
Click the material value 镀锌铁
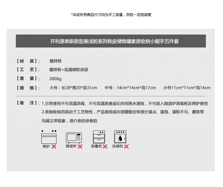coord(56,61)
